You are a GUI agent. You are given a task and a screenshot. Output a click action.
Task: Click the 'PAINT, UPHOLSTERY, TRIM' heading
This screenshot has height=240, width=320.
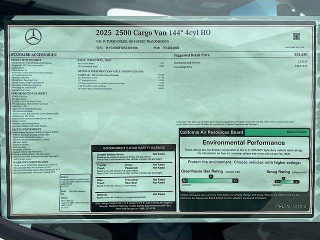[x=94, y=60]
